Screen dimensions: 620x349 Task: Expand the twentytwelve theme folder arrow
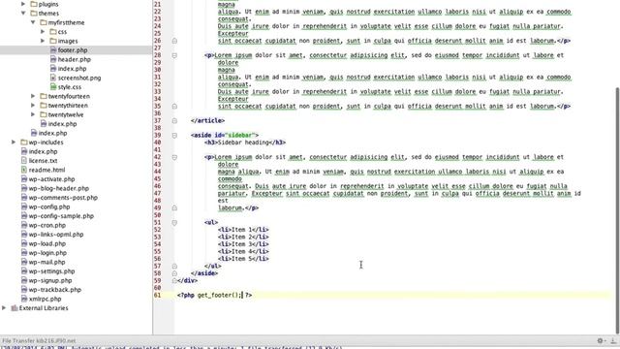(33, 114)
